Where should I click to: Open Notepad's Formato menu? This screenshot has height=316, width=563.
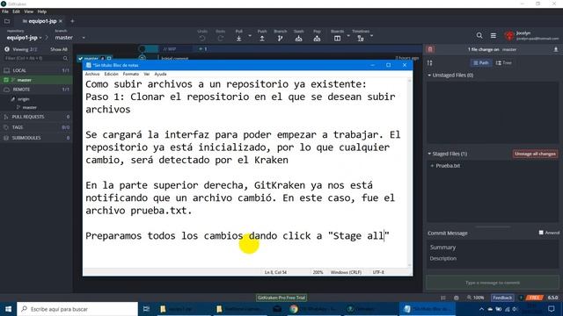point(131,74)
